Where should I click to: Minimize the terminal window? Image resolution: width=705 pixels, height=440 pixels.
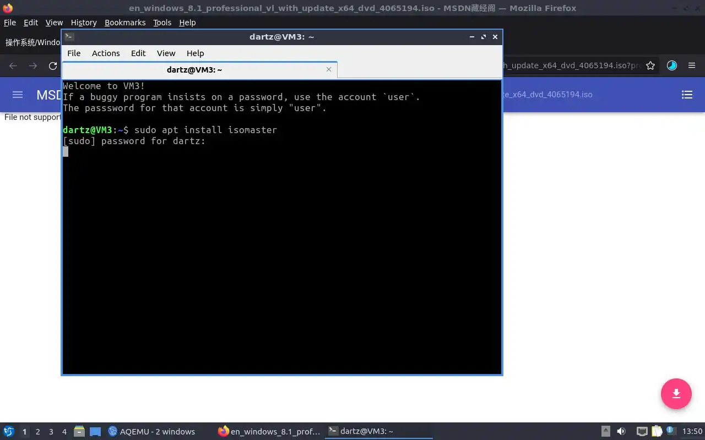(472, 37)
